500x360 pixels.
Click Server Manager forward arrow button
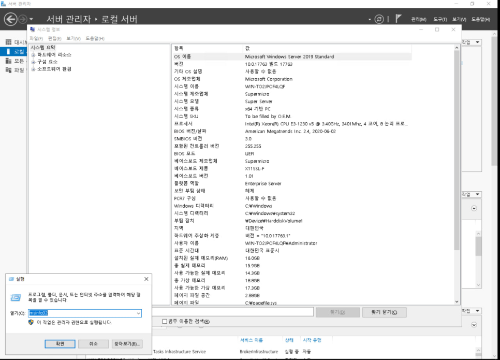pos(22,19)
